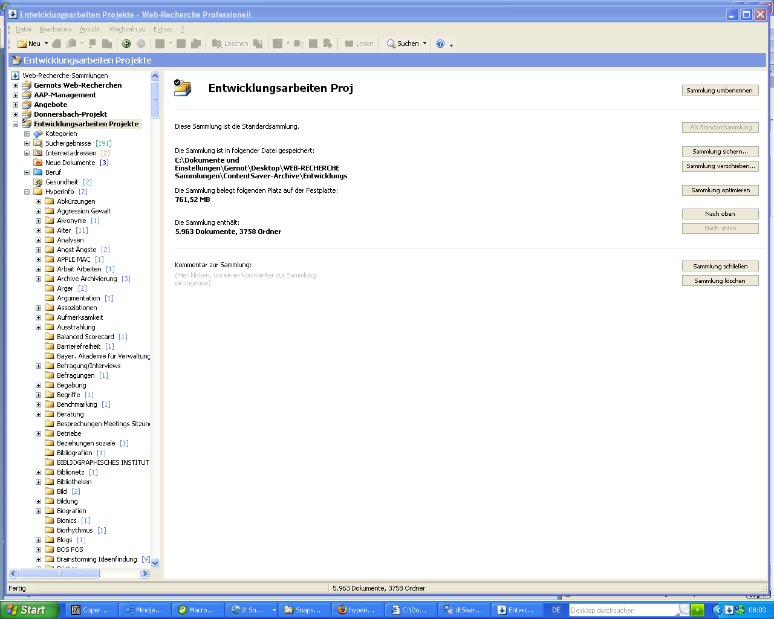Open the Neu dropdown arrow

[46, 44]
